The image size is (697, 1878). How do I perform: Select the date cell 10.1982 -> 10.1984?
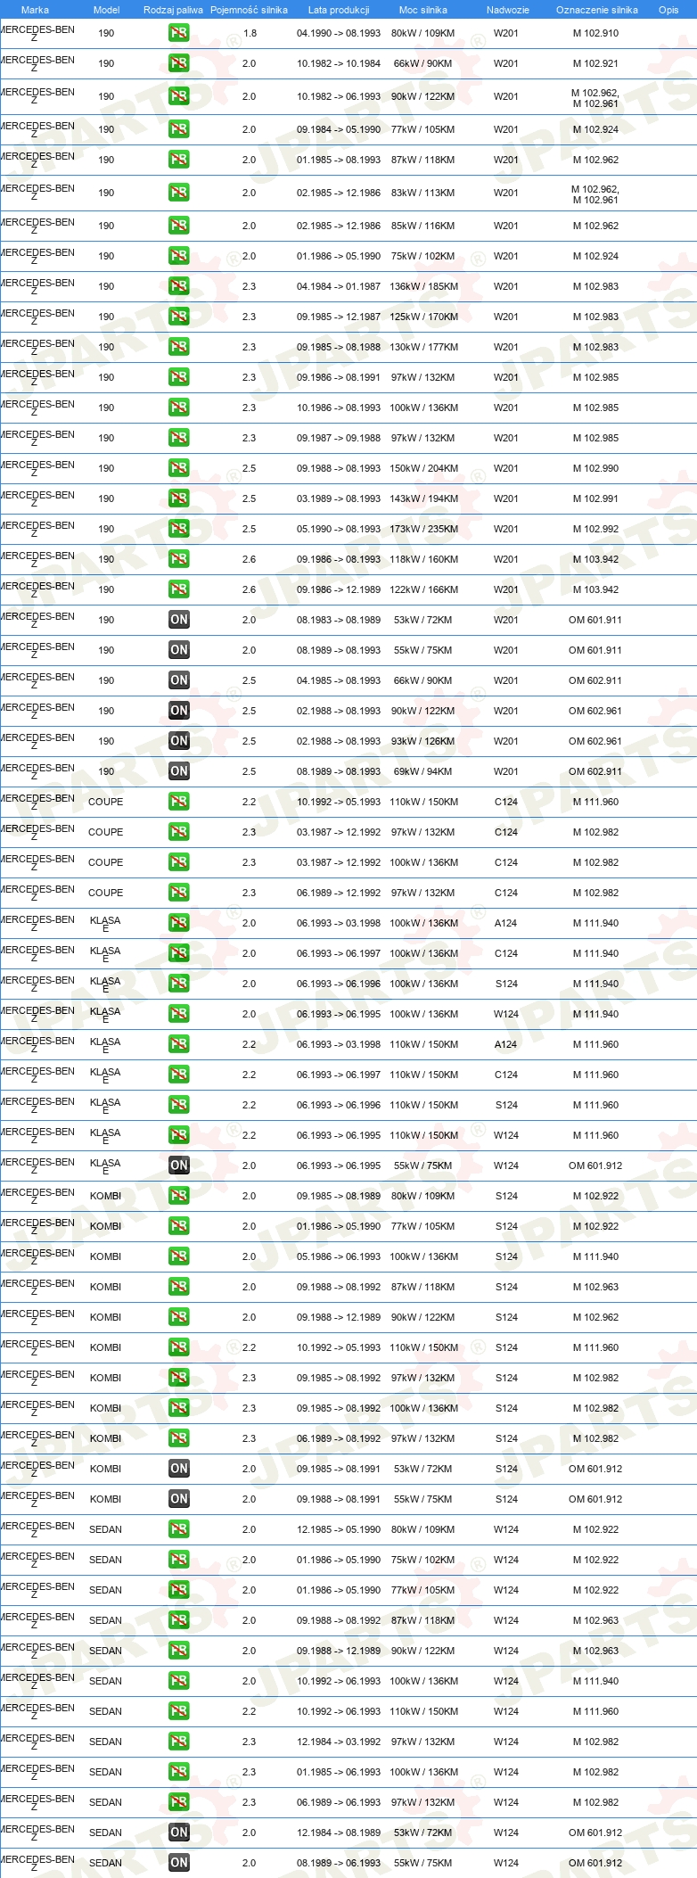pyautogui.click(x=339, y=63)
